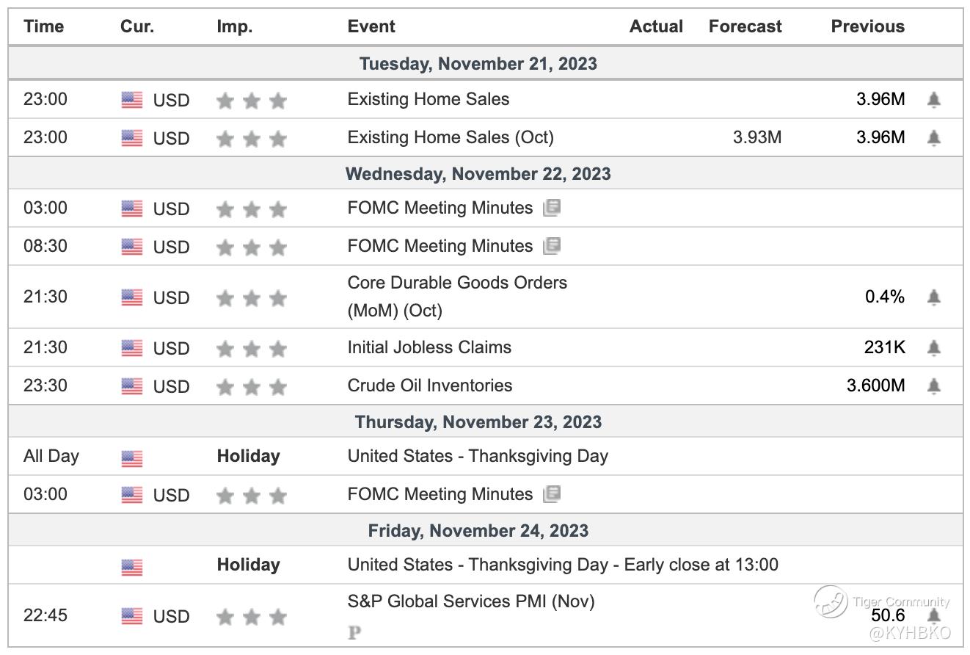Click the Imp. column header

(x=235, y=26)
